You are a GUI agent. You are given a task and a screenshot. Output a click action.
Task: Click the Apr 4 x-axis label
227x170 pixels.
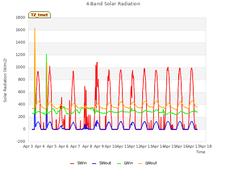pos(40,146)
